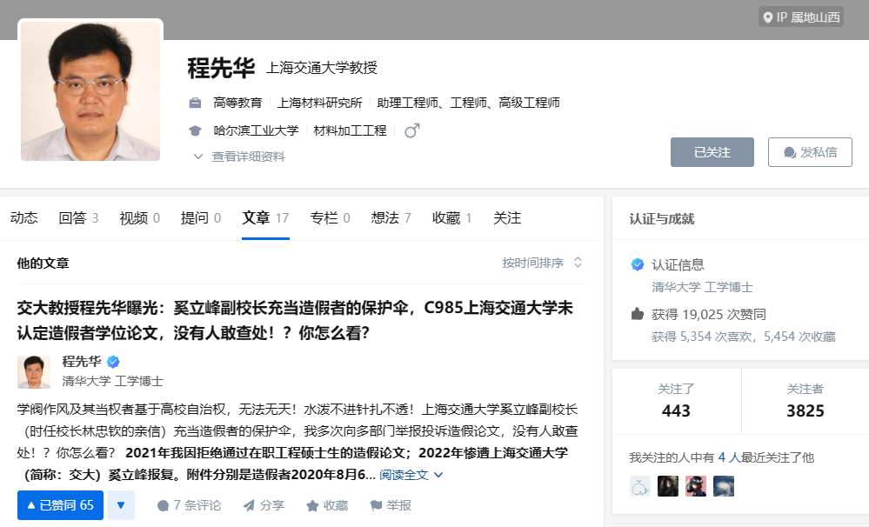Switch to the 回答 tab

pyautogui.click(x=72, y=217)
